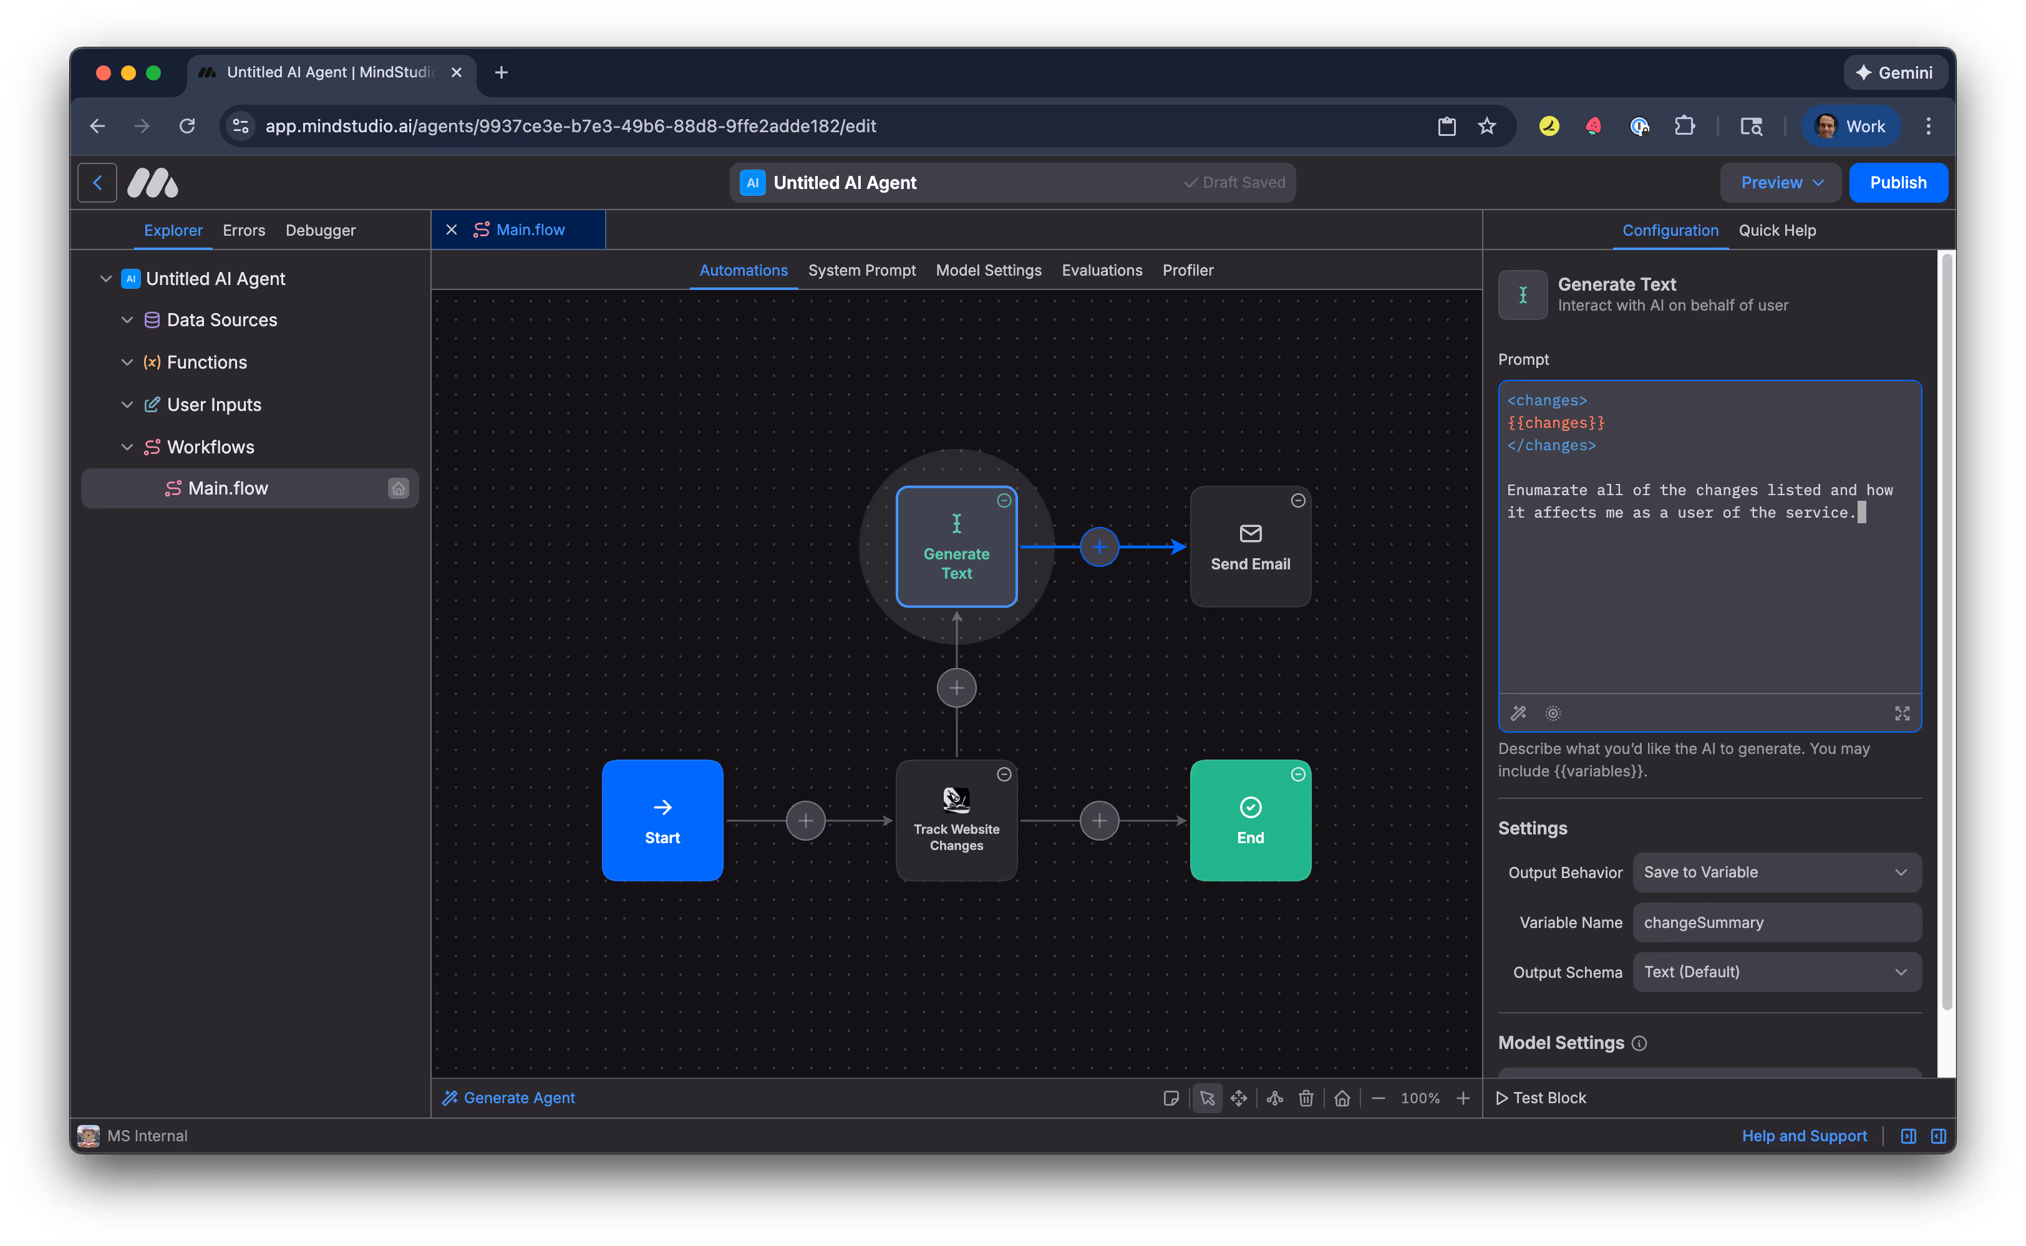Viewport: 2026px width, 1246px height.
Task: Open the Output Behavior dropdown
Action: tap(1776, 872)
